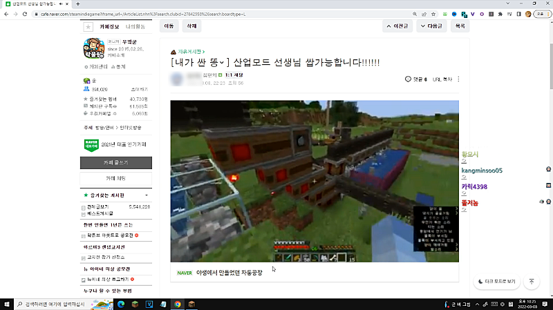Viewport: 553px width, 310px height.
Task: Reload the page with refresh icon
Action: click(x=25, y=14)
